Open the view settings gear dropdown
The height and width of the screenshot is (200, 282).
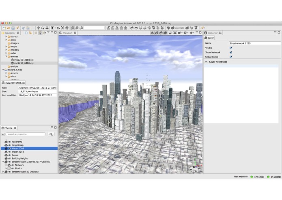point(186,33)
